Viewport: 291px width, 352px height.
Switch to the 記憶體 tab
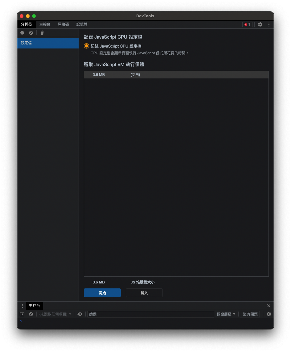[82, 24]
